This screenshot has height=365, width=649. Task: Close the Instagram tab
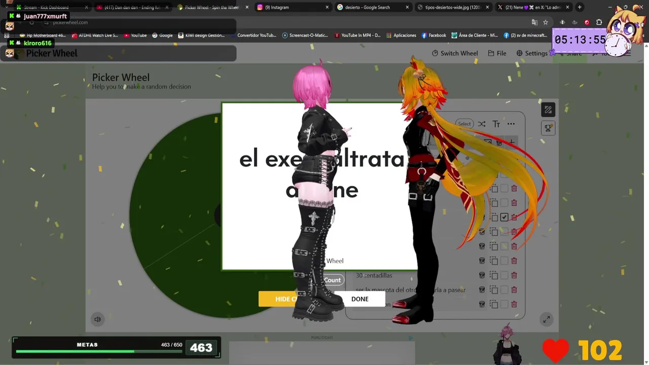(x=327, y=7)
